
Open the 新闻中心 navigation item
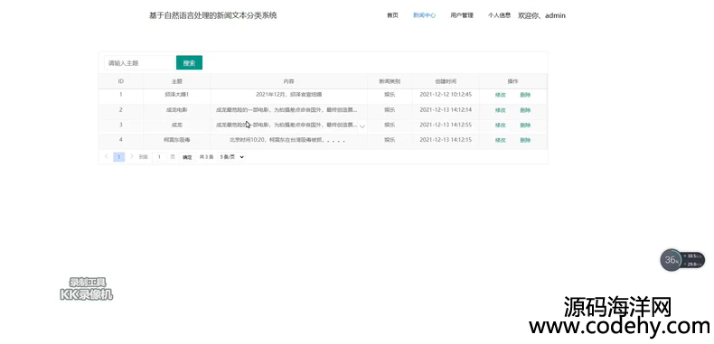(x=424, y=15)
